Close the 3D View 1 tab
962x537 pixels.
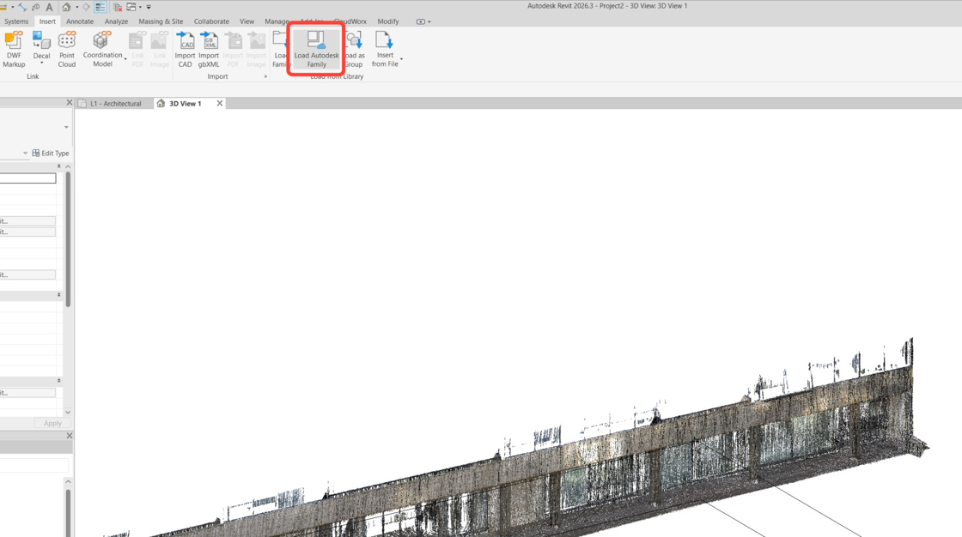coord(220,103)
